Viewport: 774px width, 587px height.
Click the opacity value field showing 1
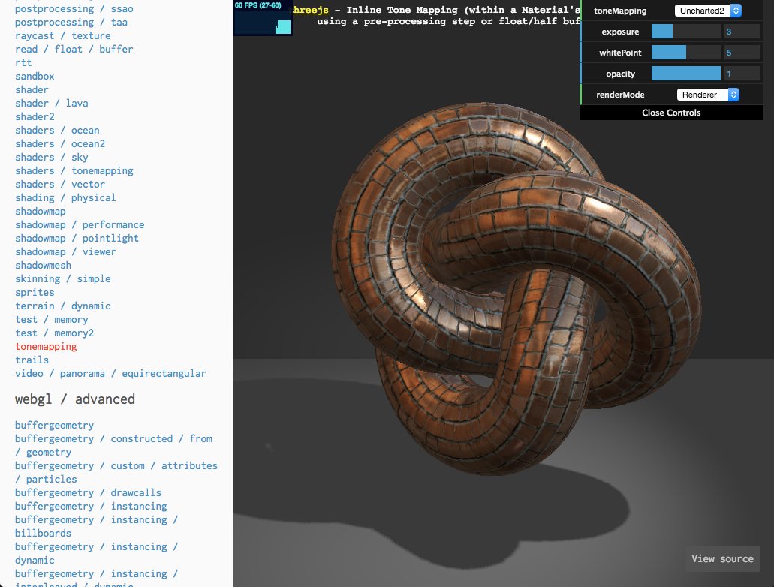[x=742, y=74]
